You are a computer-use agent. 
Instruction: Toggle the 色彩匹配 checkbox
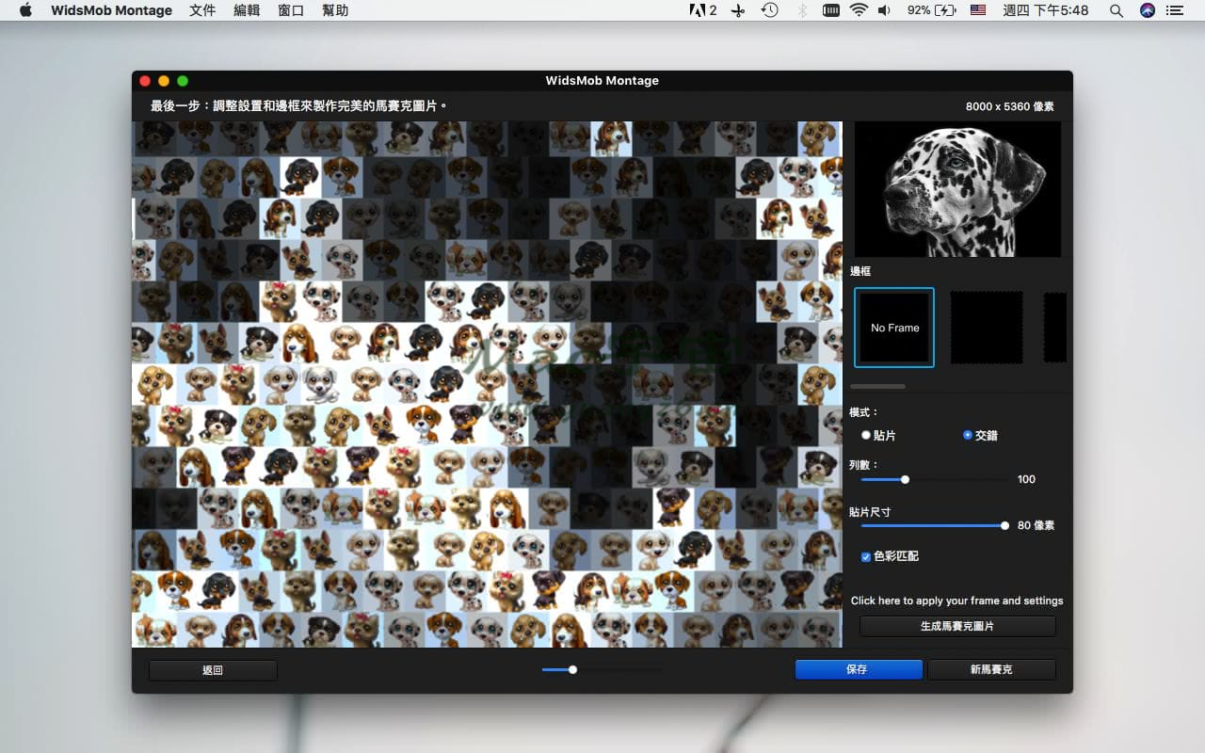tap(866, 556)
